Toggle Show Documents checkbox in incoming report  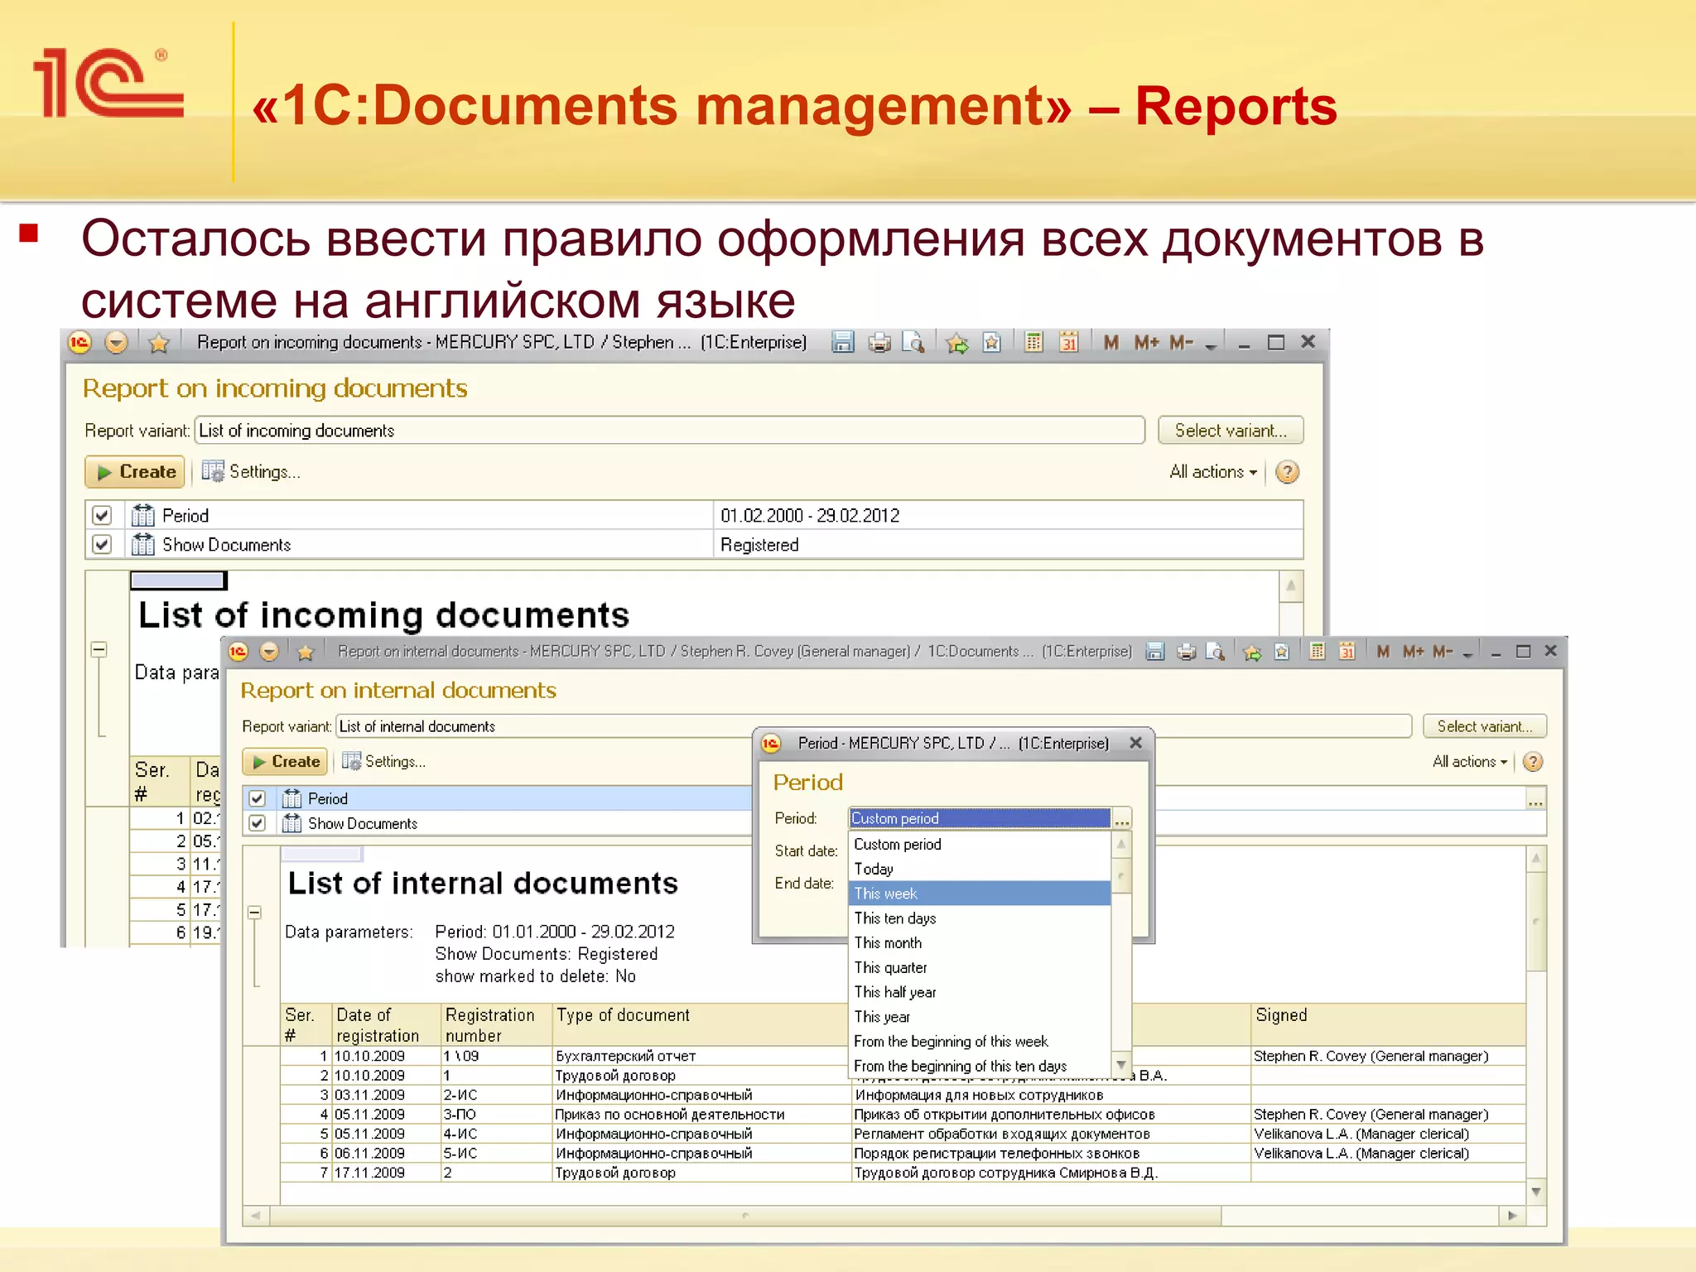pyautogui.click(x=102, y=544)
